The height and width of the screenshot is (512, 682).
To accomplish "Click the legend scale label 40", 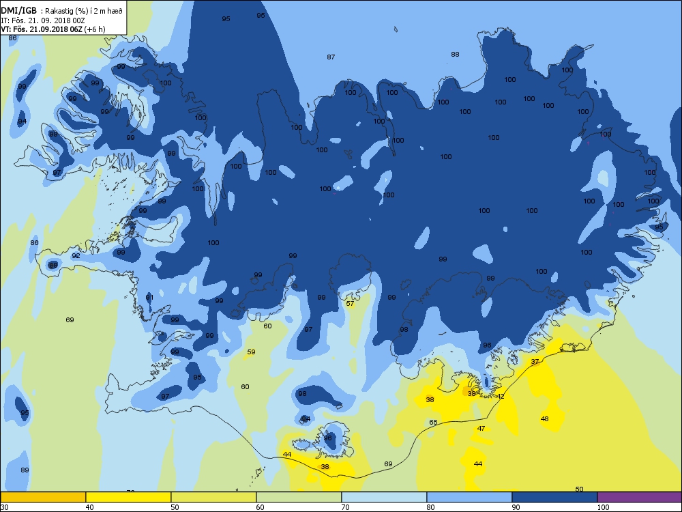I will pos(89,507).
